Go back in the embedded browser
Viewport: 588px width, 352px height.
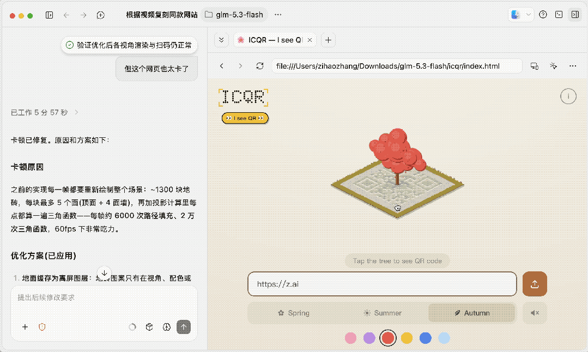click(222, 66)
